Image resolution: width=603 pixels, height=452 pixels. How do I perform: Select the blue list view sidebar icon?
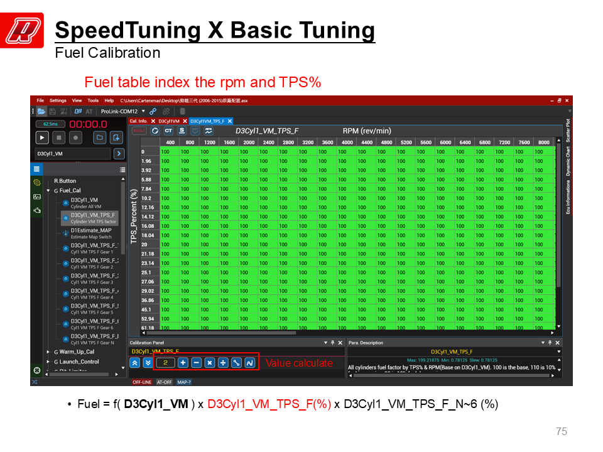[36, 169]
